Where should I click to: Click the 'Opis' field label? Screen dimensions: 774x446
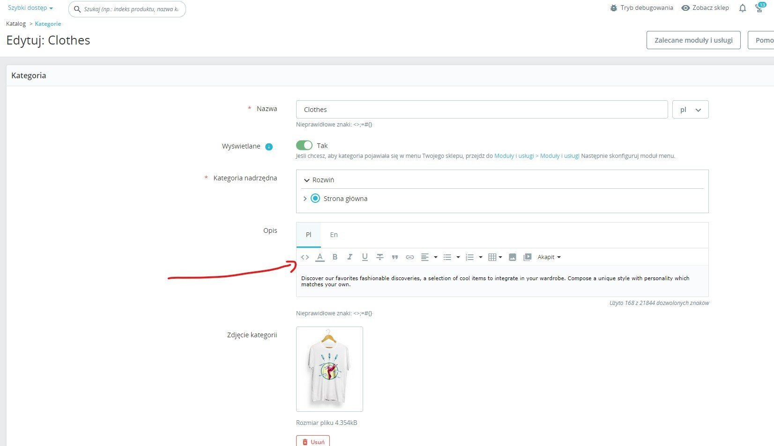click(270, 230)
